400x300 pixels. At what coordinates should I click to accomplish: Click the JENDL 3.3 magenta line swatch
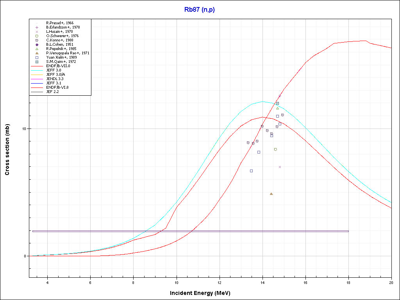click(x=37, y=79)
